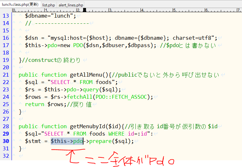Image resolution: width=242 pixels, height=167 pixels.
Task: Click the dashed comment line on line 14
Action: 57,23
